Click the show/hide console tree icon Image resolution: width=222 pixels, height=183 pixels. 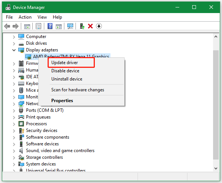[x=27, y=26]
